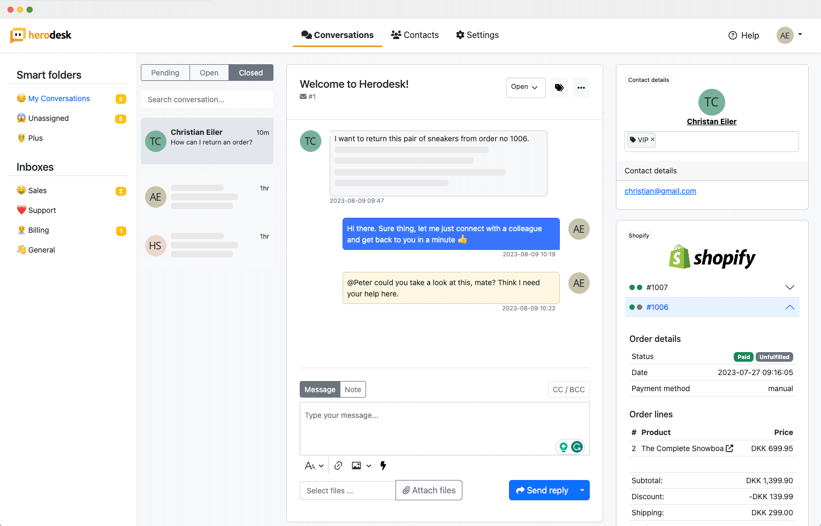Toggle CC / BCC fields

tap(568, 390)
